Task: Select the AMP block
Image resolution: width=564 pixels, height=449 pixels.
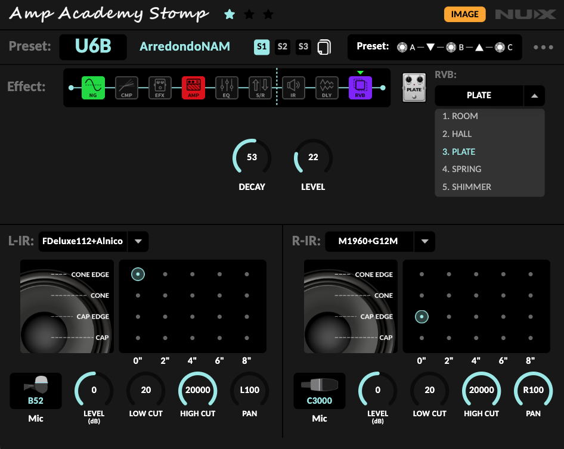Action: coord(194,88)
